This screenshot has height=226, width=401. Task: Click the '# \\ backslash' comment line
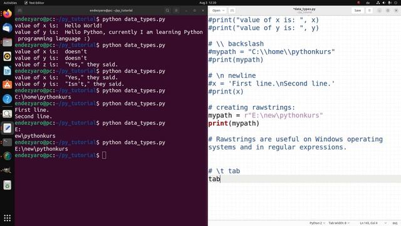pos(236,44)
